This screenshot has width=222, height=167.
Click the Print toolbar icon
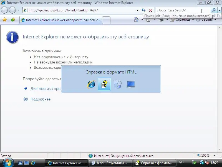161,20
